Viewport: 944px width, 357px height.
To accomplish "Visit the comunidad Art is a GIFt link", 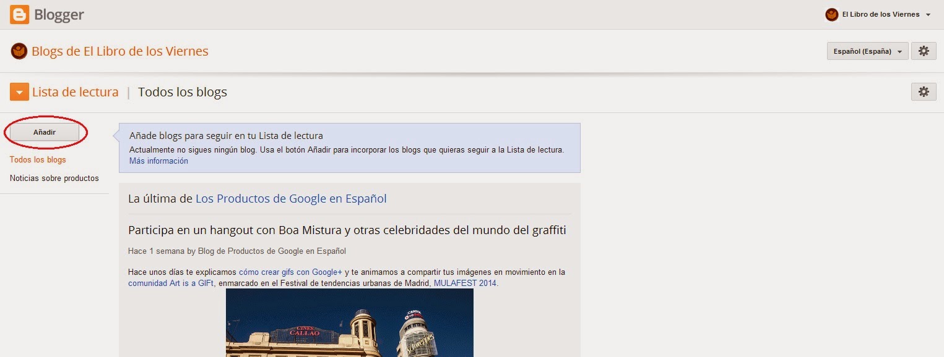I will pos(170,283).
